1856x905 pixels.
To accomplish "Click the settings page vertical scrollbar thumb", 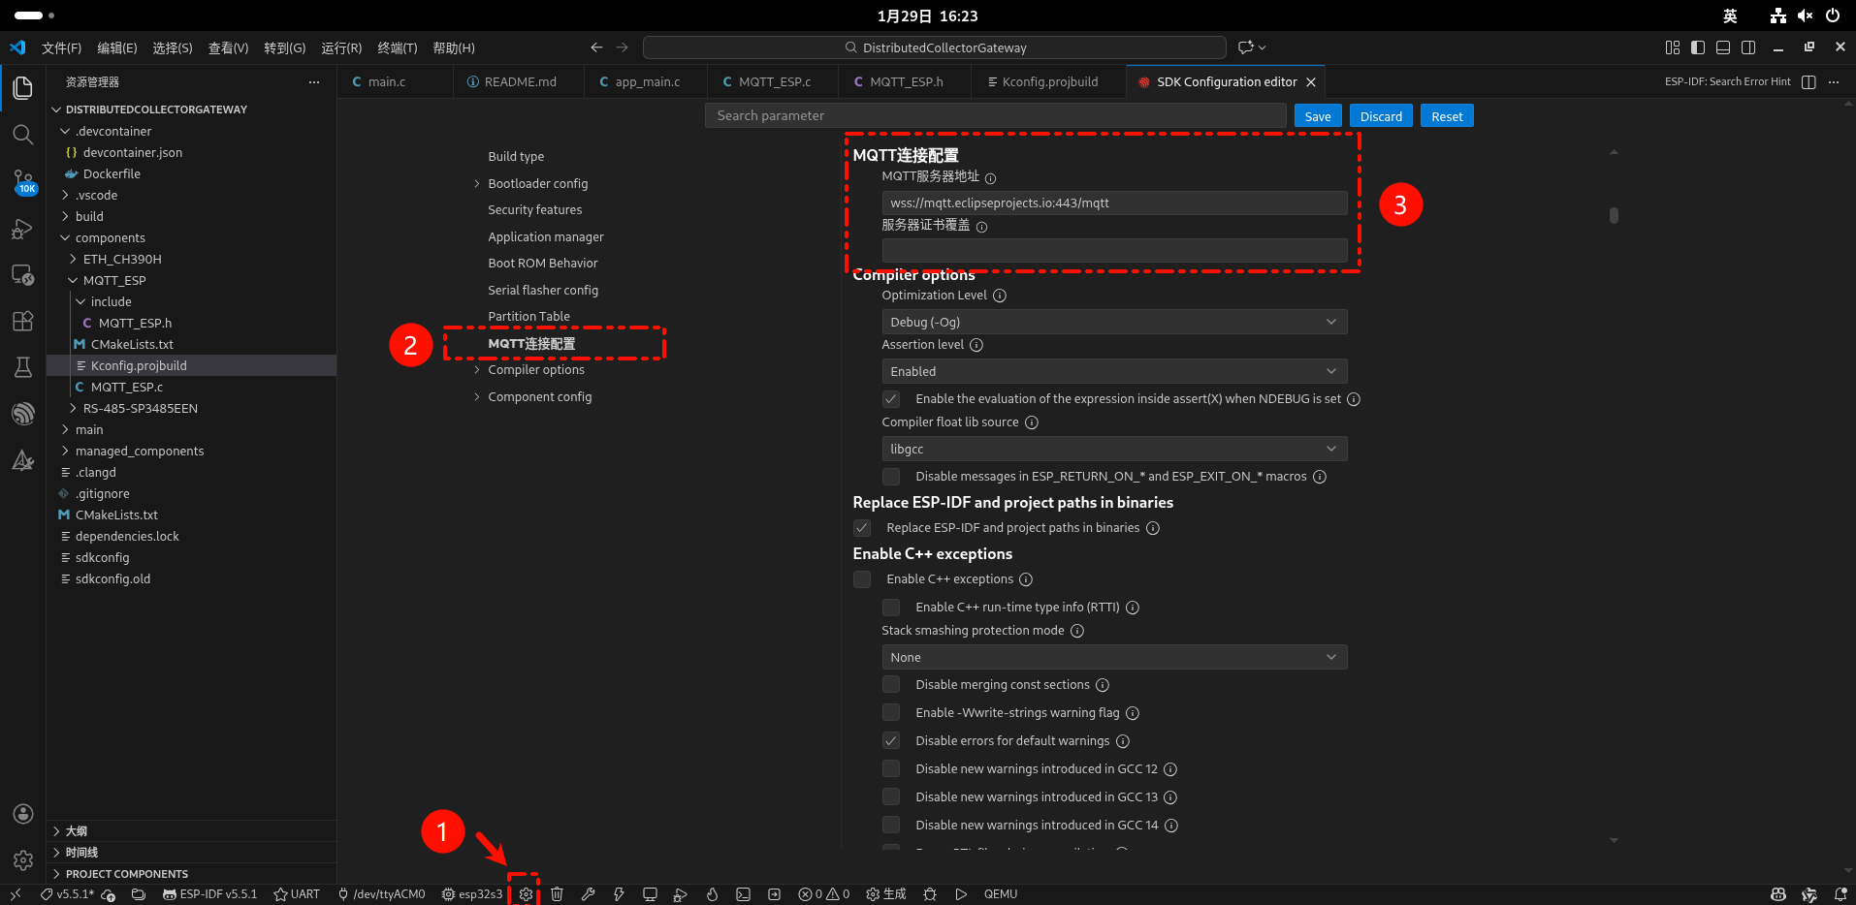I will 1614,215.
